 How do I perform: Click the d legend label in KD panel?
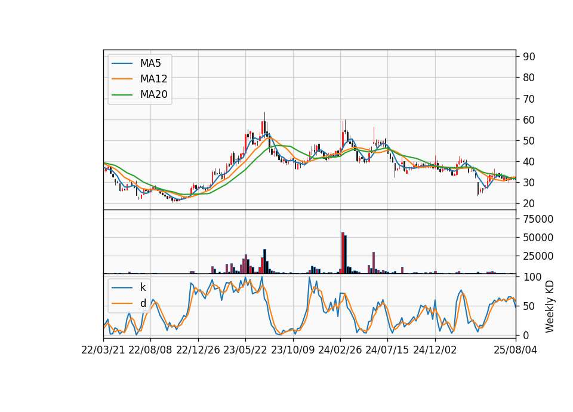click(143, 303)
